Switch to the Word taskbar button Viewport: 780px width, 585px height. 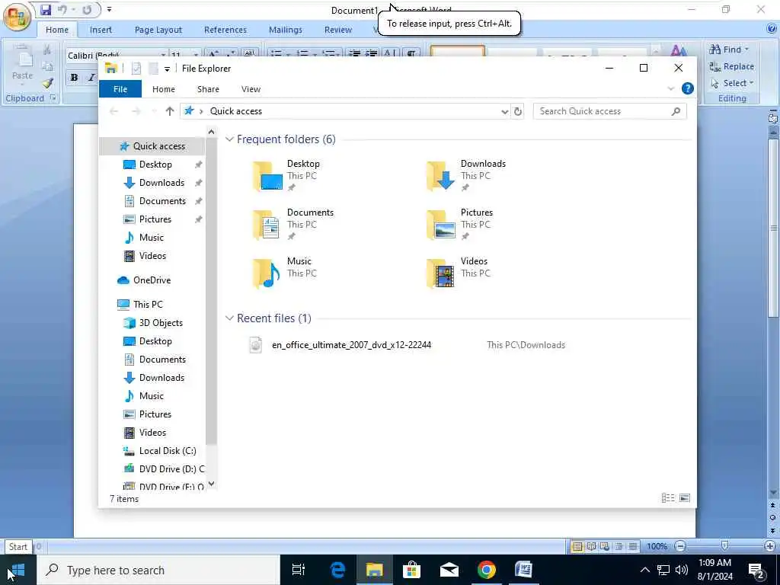[523, 570]
